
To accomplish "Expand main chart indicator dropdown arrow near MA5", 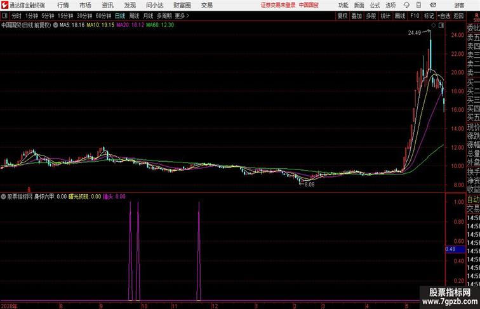I will (55, 25).
